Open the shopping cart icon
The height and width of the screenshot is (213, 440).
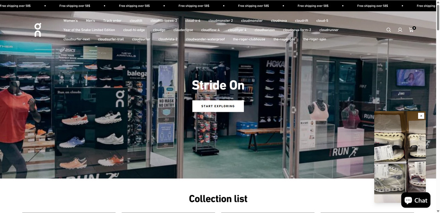[411, 29]
